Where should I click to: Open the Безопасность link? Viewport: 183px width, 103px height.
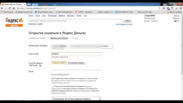150,18
